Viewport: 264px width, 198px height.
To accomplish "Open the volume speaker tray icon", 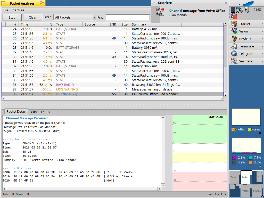I will pyautogui.click(x=246, y=10).
